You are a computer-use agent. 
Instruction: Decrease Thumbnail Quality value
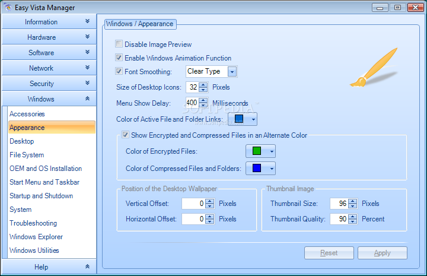click(353, 221)
